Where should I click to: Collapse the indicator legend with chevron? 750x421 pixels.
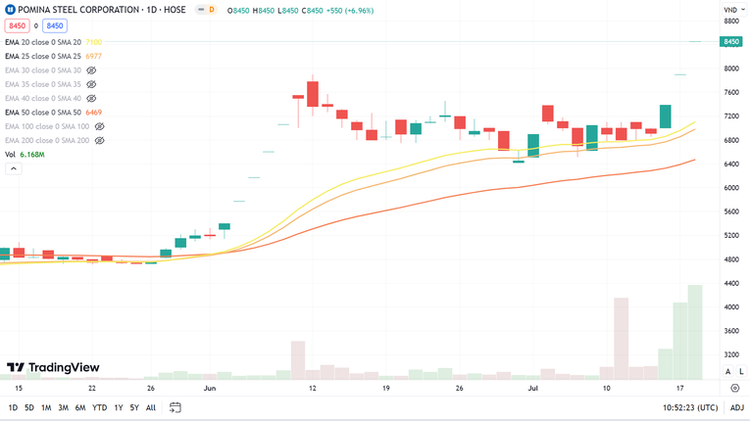tap(14, 168)
